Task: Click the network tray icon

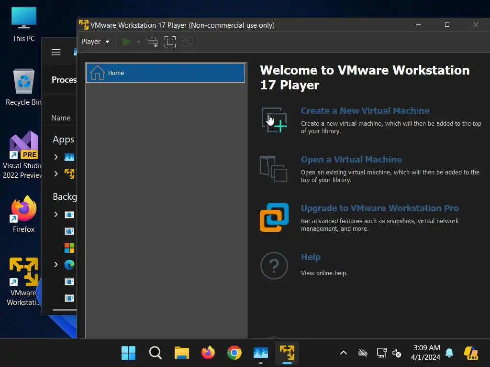Action: 381,353
